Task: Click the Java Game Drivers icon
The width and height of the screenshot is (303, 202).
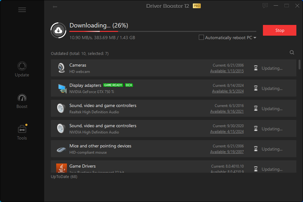Action: click(x=61, y=168)
